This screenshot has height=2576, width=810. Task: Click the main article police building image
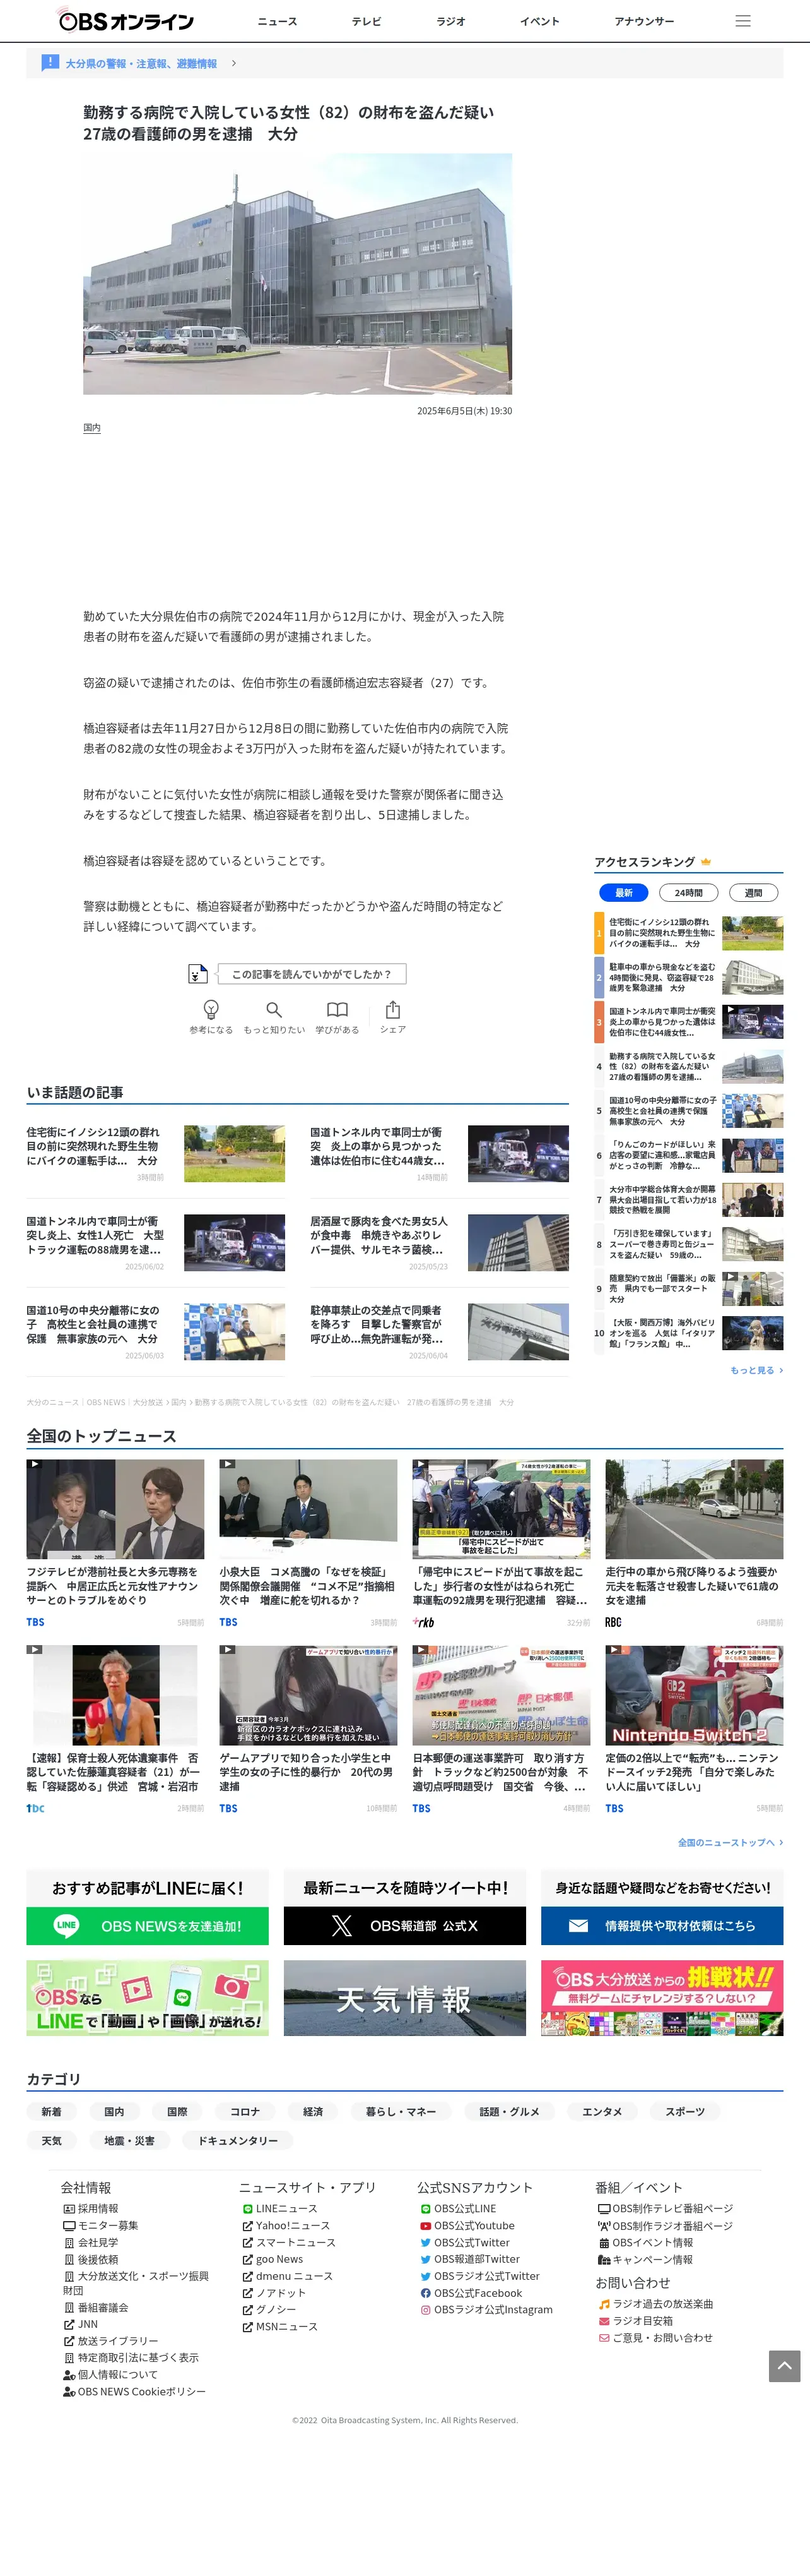(298, 273)
